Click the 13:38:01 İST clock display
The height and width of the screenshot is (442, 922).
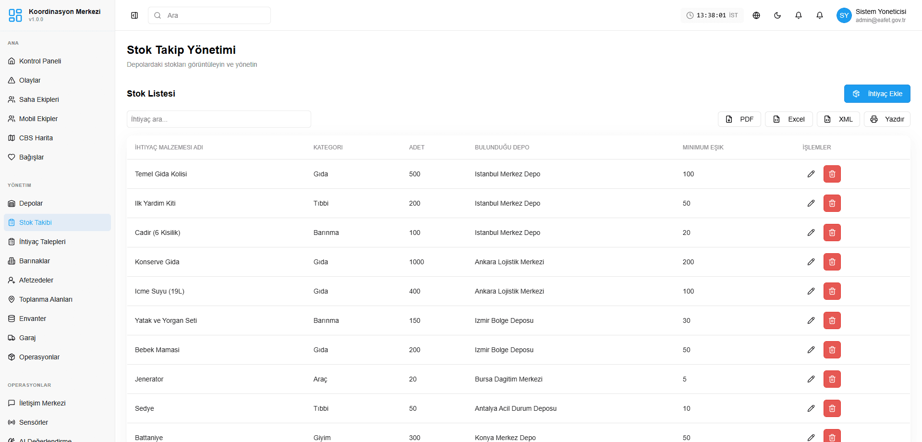point(712,15)
